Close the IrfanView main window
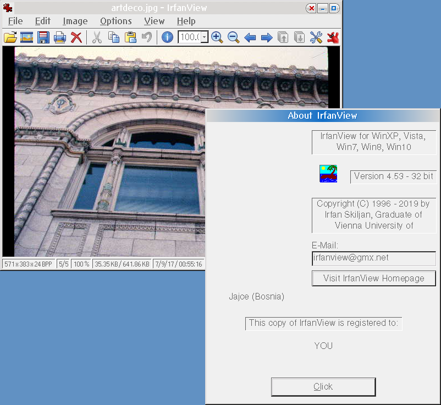This screenshot has width=441, height=405. pos(311,8)
